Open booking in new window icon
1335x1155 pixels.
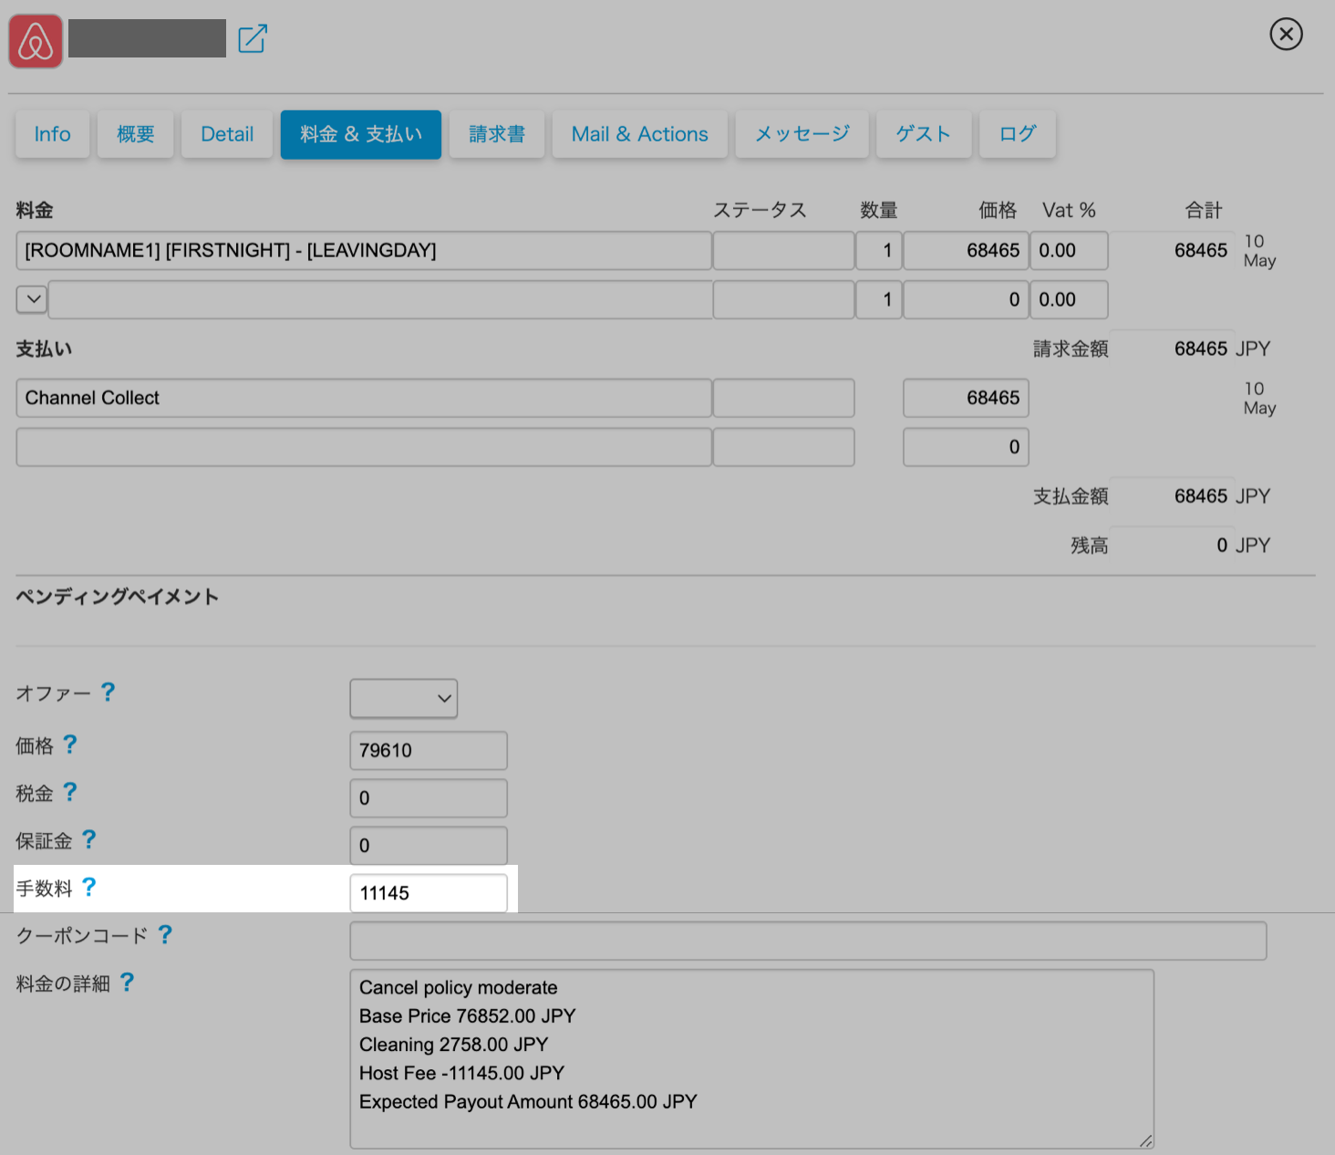[x=253, y=39]
